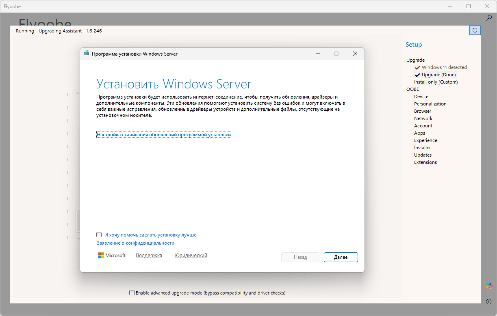This screenshot has height=316, width=497.
Task: Open the Account section
Action: 423,126
